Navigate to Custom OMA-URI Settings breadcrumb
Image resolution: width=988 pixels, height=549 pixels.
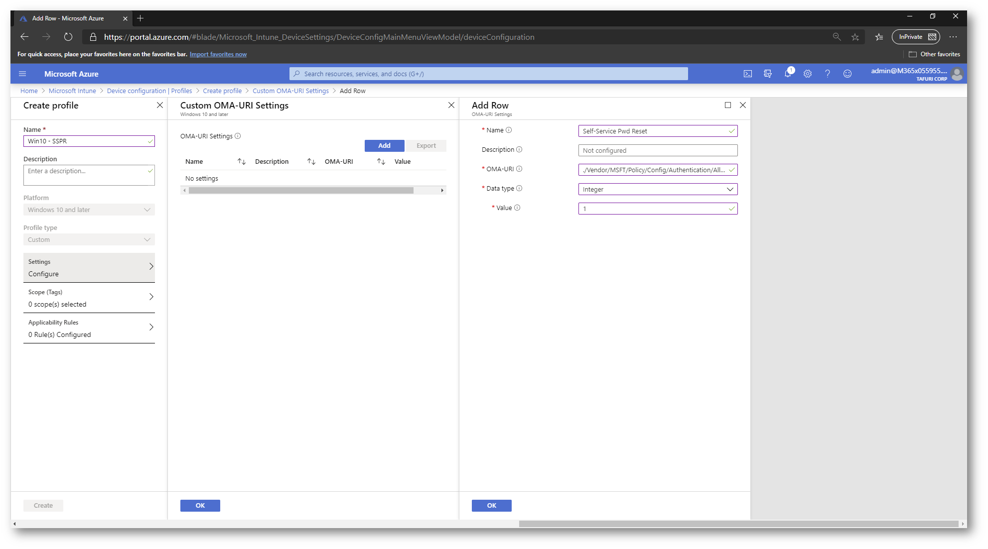click(x=290, y=91)
